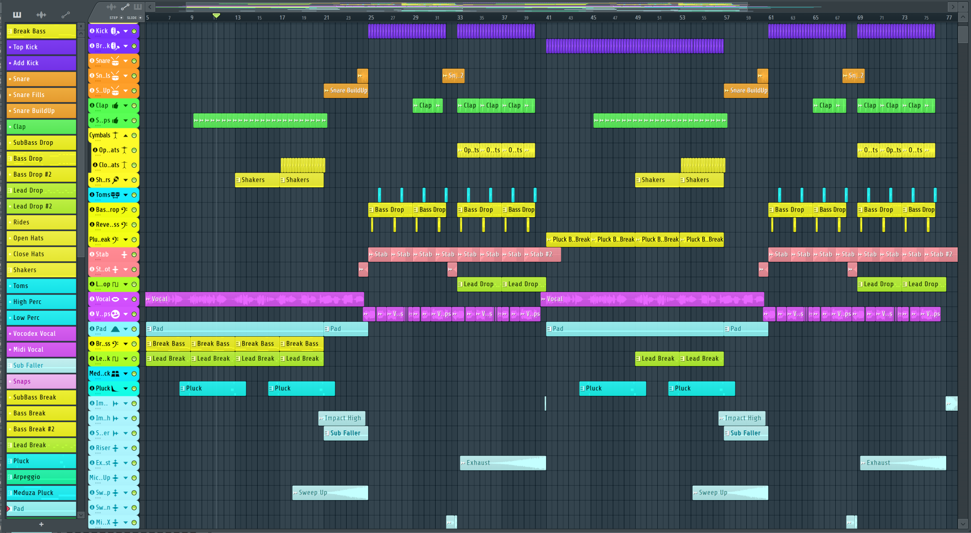
Task: Mute the Snare track using its green LED
Action: click(x=134, y=61)
